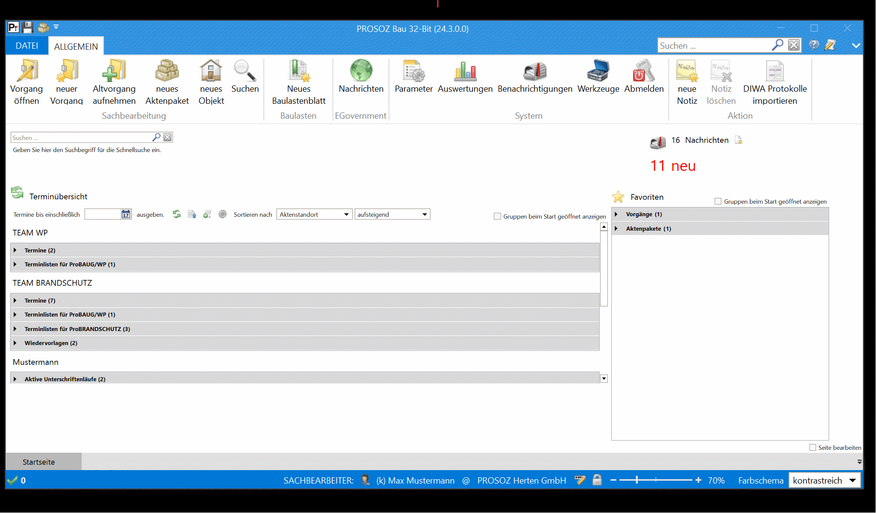Click the green checkmark in status bar
876x513 pixels.
pos(12,480)
